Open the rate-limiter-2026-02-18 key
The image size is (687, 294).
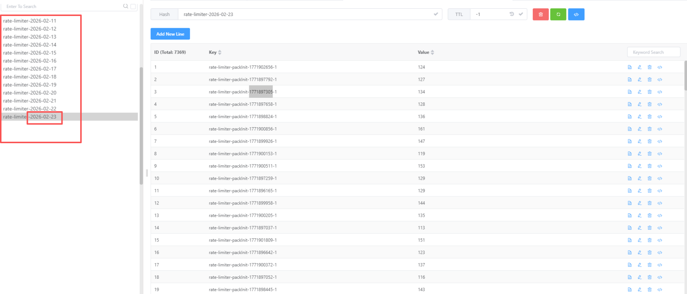pyautogui.click(x=30, y=77)
